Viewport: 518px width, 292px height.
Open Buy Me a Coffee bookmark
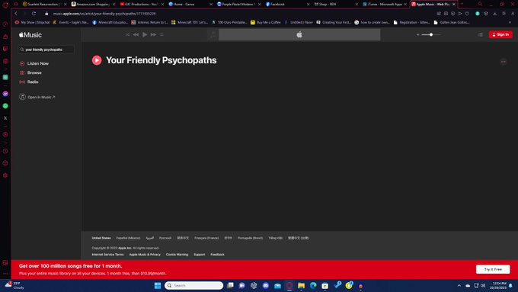[266, 22]
